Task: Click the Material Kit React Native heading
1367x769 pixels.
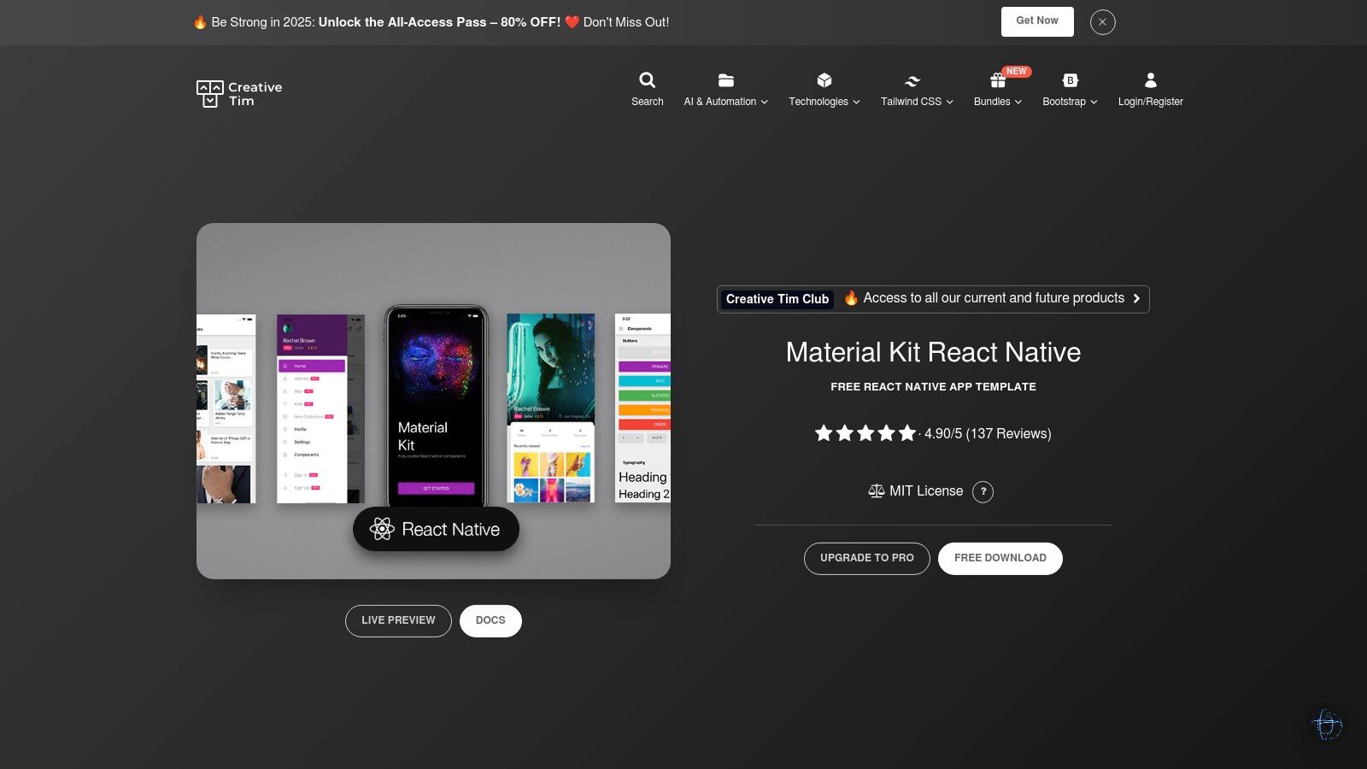Action: click(x=933, y=352)
